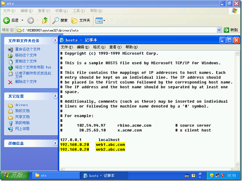Switch to etc taskbar button
The height and width of the screenshot is (181, 242).
56,175
